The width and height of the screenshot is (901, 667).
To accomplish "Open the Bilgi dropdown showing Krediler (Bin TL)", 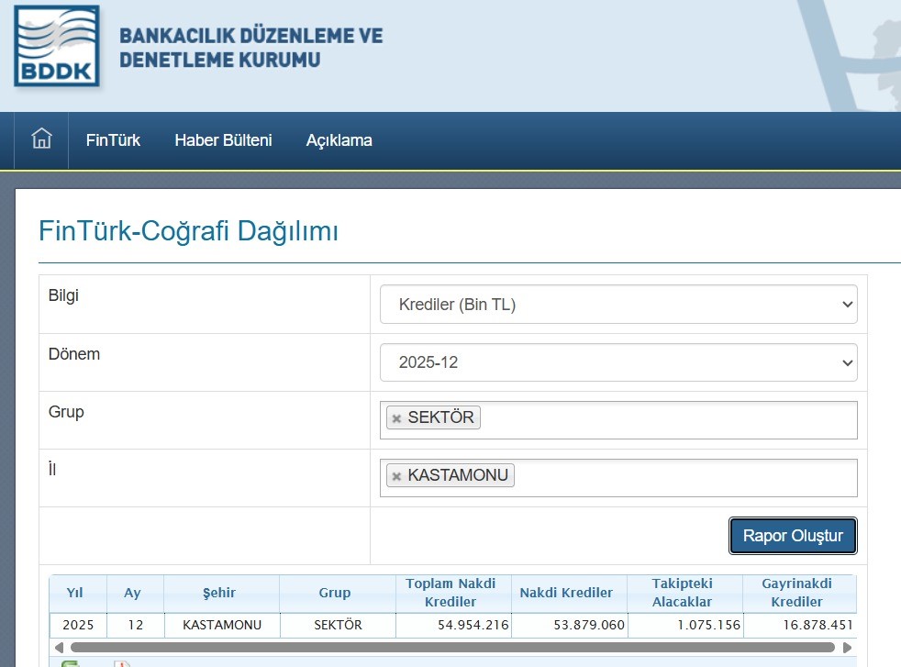I will point(617,305).
